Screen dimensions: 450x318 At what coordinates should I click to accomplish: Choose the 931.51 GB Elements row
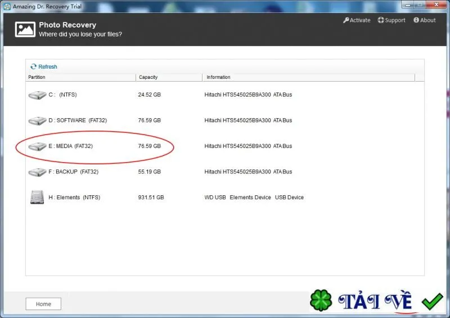[224, 198]
